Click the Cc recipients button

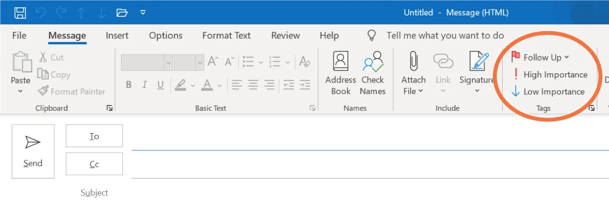tap(94, 164)
